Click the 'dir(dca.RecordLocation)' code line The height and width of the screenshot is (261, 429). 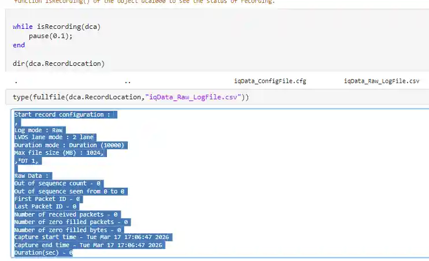(58, 64)
